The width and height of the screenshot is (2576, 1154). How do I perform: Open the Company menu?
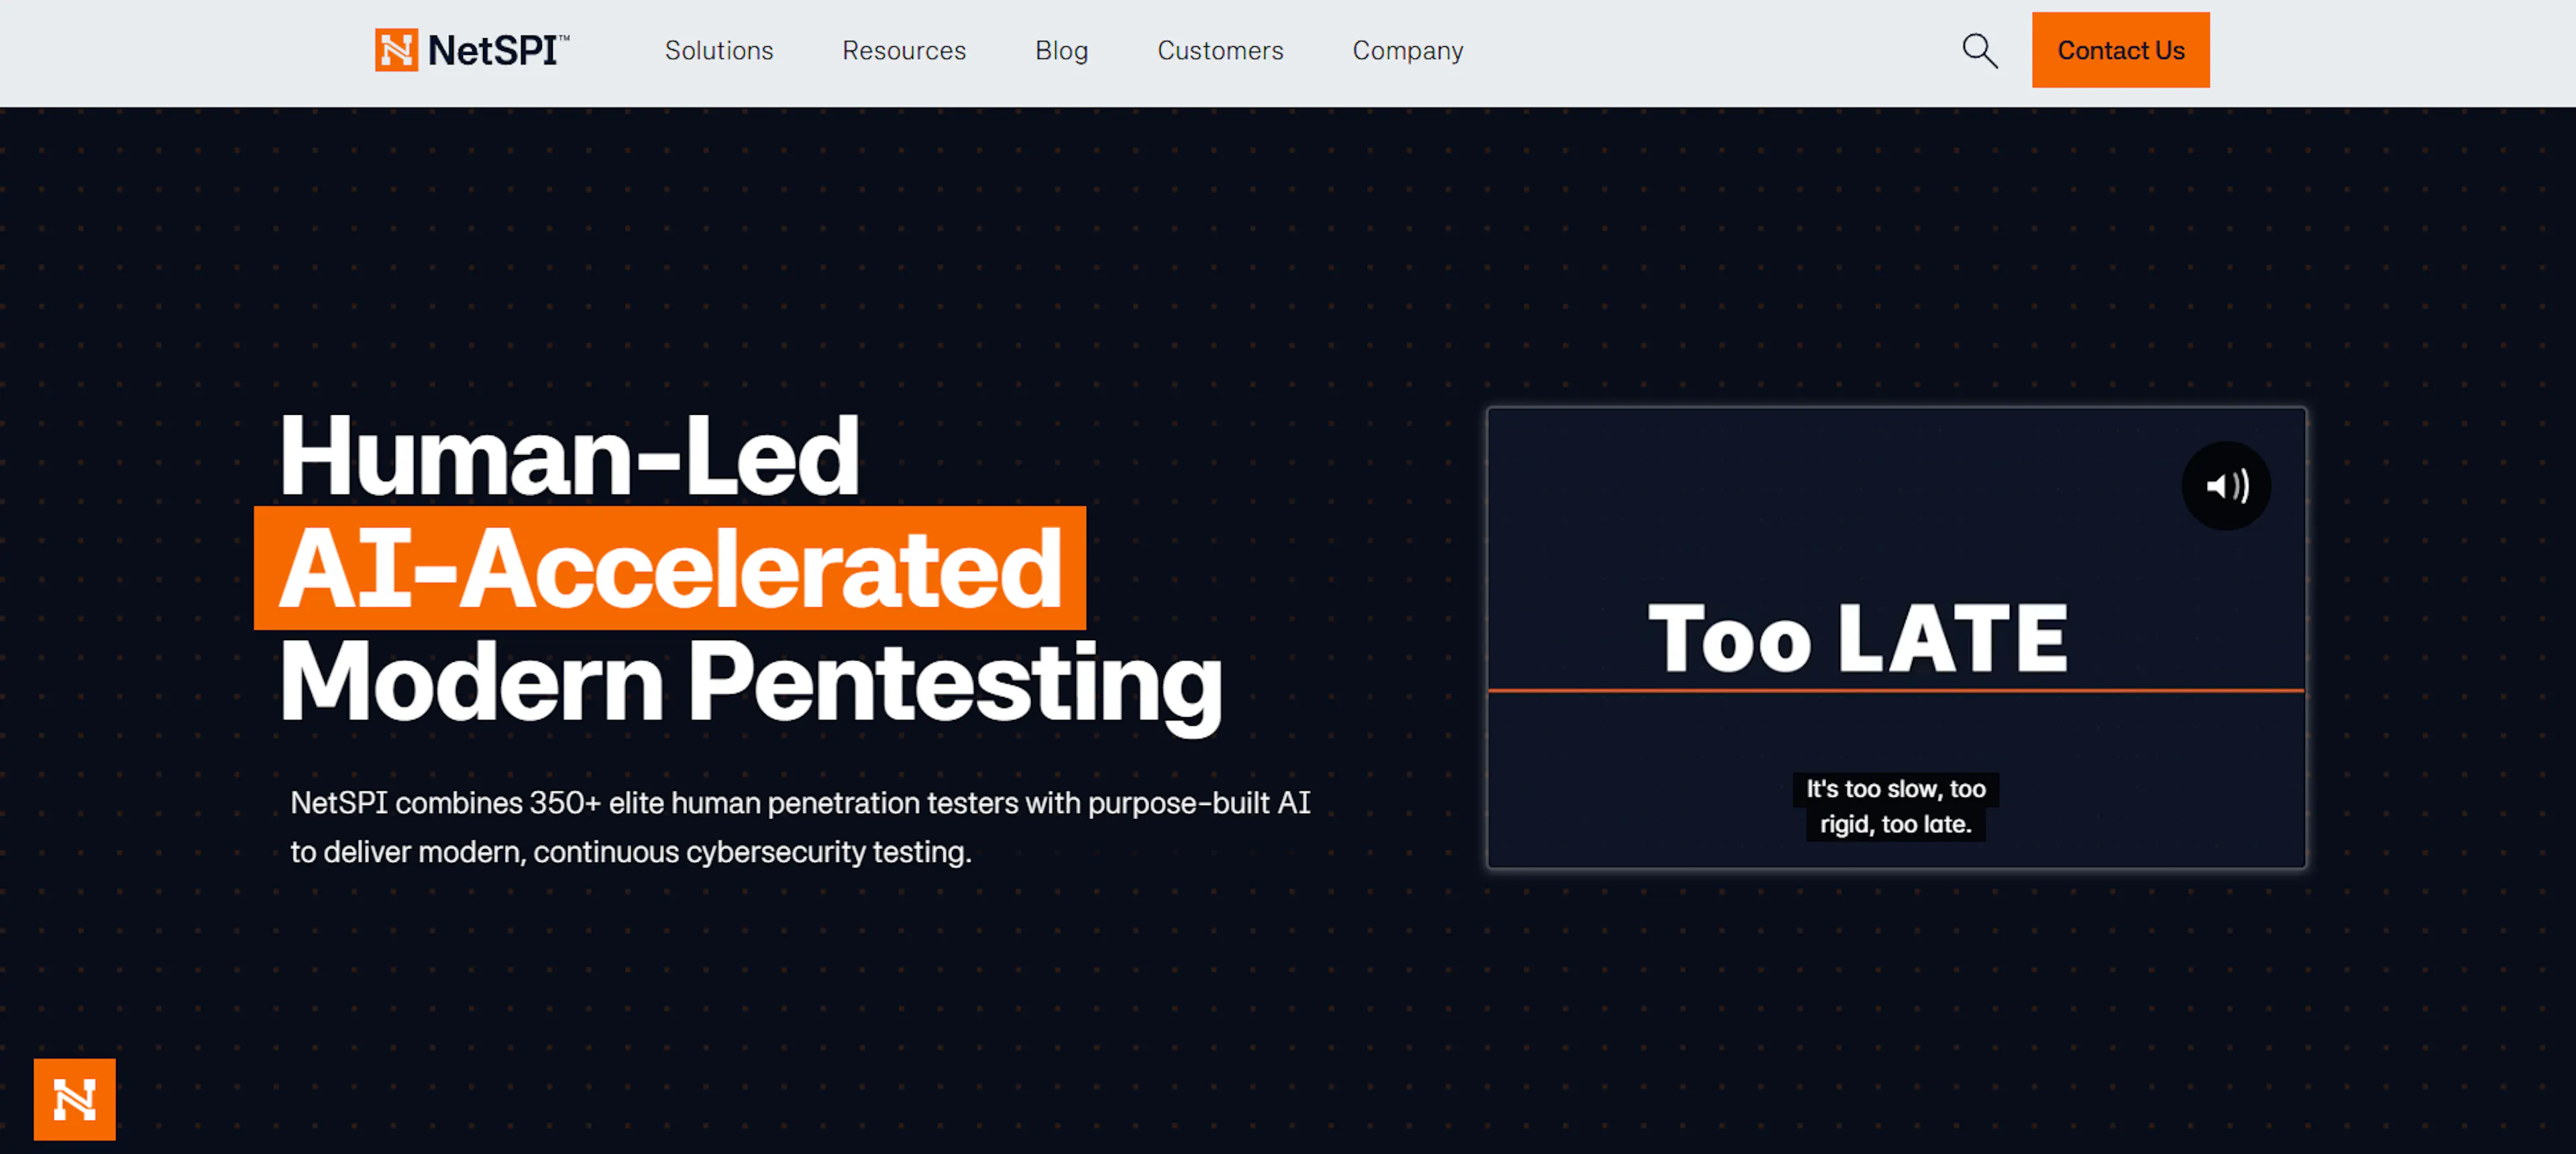tap(1408, 50)
